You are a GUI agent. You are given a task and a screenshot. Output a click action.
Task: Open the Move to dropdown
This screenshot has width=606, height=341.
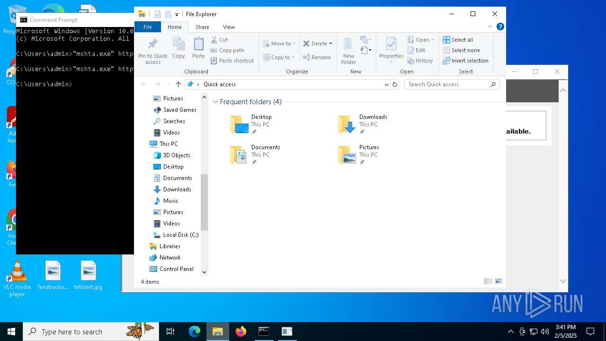[279, 44]
